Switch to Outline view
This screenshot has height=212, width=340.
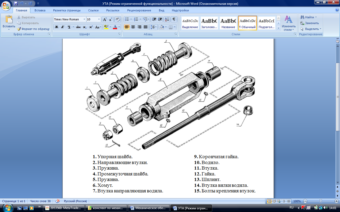point(284,201)
